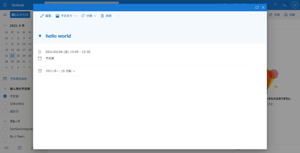Delete the event with 削除
Screen dimensions: 300x153
[x=106, y=16]
